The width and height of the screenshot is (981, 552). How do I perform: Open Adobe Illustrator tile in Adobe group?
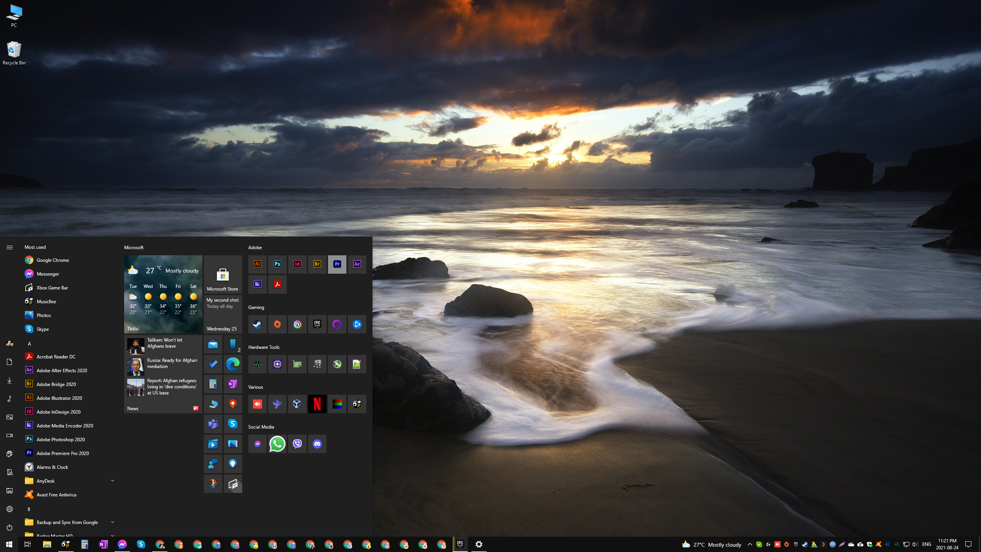(x=257, y=264)
